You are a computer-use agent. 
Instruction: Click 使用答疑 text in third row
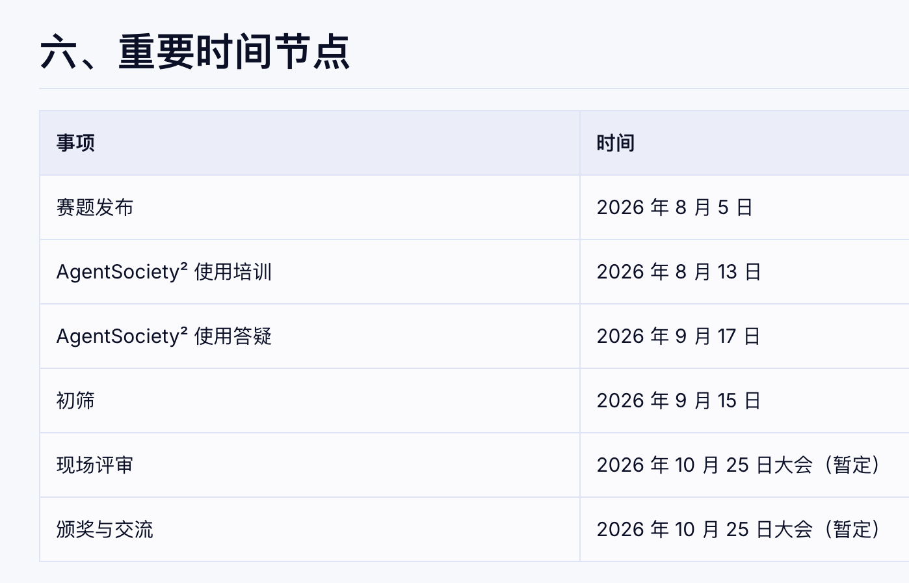coord(233,336)
